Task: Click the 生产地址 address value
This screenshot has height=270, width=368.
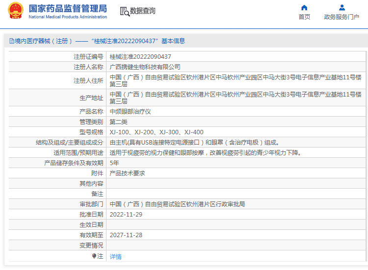Action: 236,98
